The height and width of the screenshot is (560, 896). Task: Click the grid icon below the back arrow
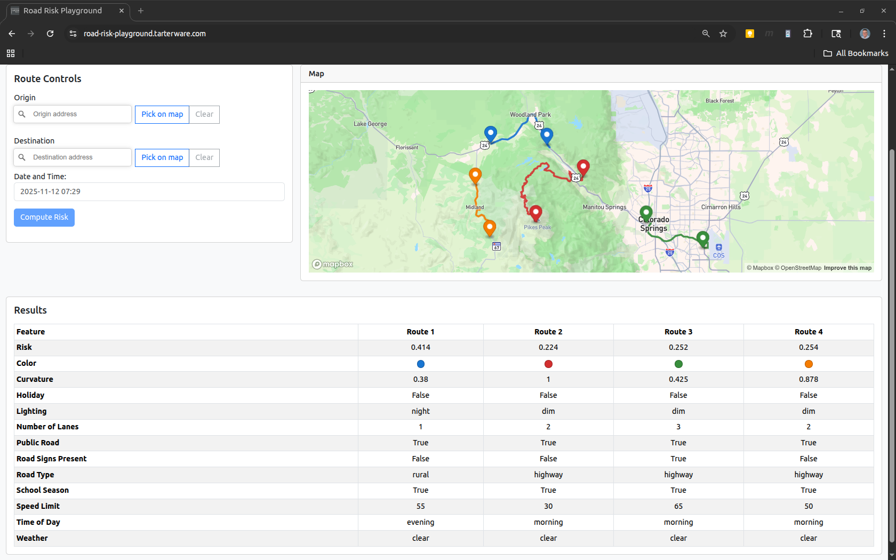[11, 53]
